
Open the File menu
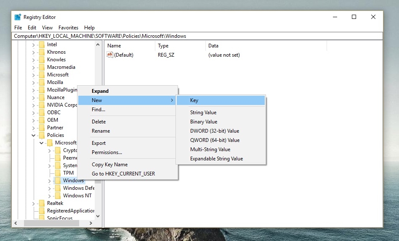click(18, 27)
